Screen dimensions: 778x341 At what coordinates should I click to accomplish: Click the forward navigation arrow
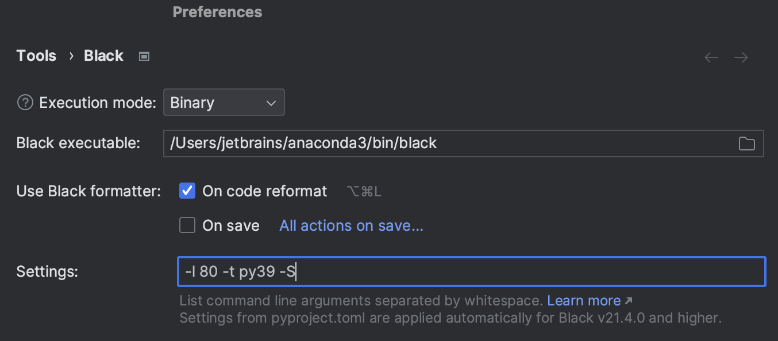pyautogui.click(x=741, y=57)
